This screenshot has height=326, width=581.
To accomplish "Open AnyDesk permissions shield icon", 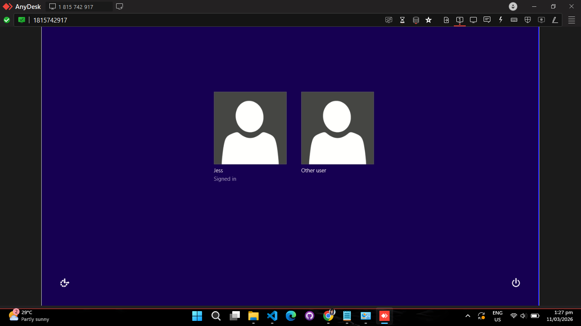I will coord(527,20).
